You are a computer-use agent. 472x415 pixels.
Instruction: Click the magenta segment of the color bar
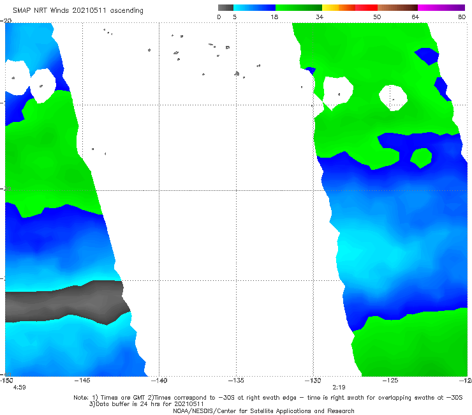click(x=441, y=8)
